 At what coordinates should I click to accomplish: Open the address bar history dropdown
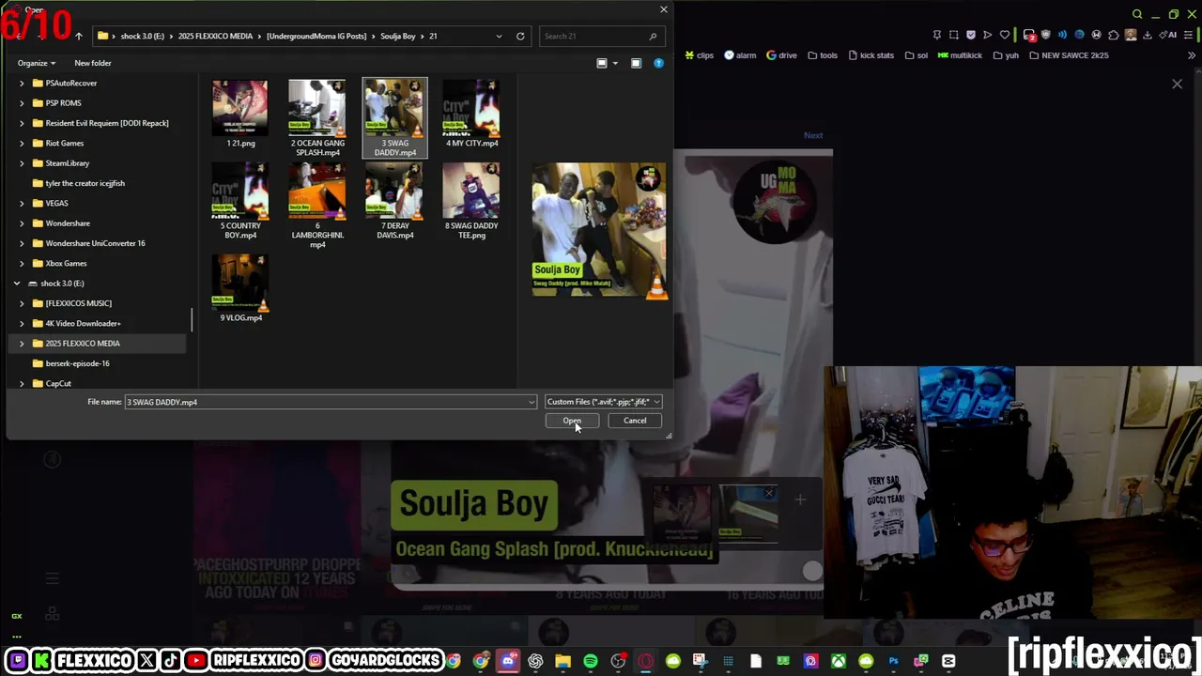click(x=499, y=37)
